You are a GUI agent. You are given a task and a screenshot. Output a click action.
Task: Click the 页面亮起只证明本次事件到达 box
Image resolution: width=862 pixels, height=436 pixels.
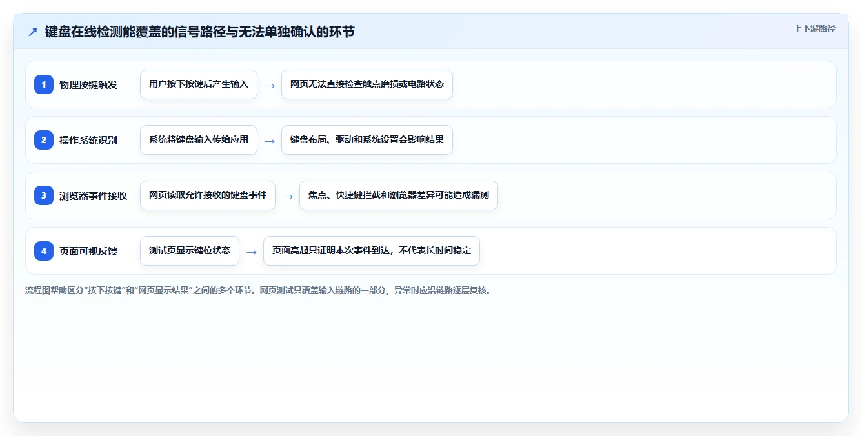pyautogui.click(x=372, y=251)
